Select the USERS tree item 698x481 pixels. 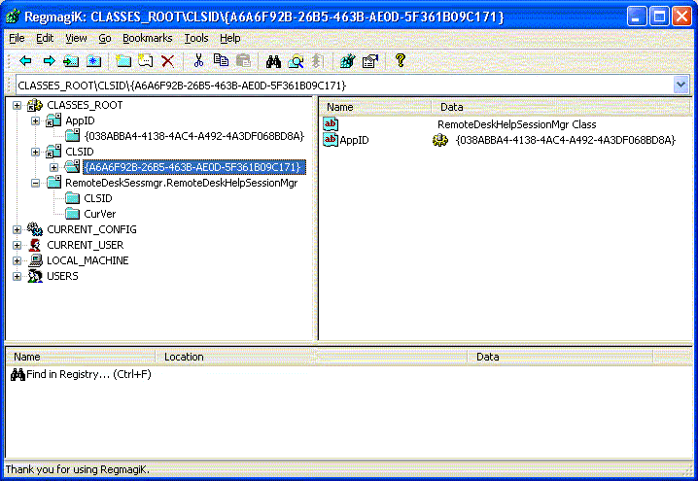click(x=62, y=276)
